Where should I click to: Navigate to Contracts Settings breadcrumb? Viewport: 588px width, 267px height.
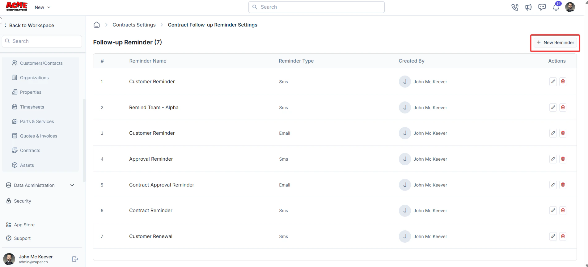click(x=134, y=25)
